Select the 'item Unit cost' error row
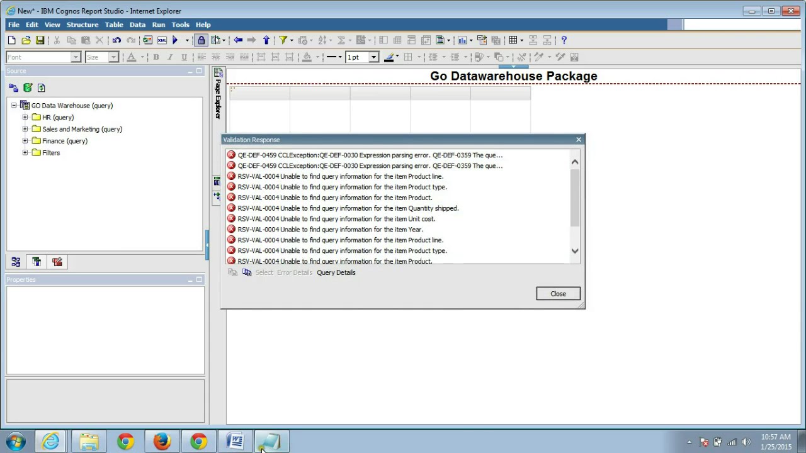This screenshot has width=806, height=453. (x=398, y=219)
